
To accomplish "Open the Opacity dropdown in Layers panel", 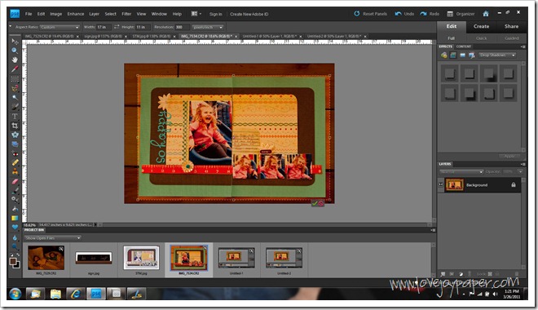I will pyautogui.click(x=521, y=171).
